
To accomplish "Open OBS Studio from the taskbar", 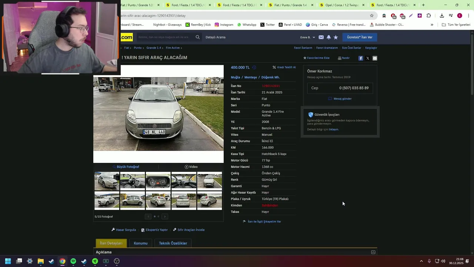I will coord(117,261).
